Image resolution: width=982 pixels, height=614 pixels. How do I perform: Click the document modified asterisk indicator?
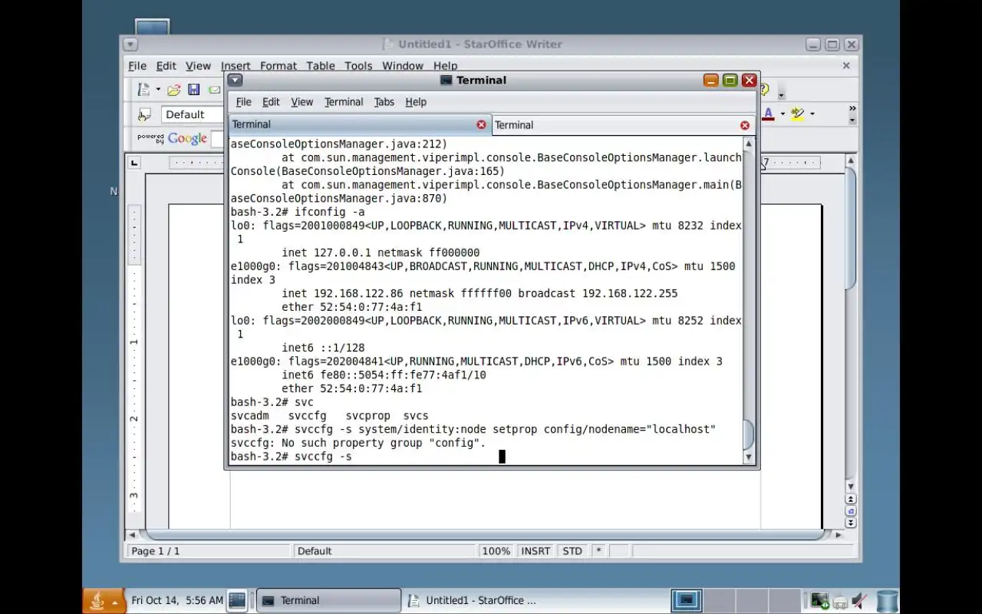[x=598, y=551]
